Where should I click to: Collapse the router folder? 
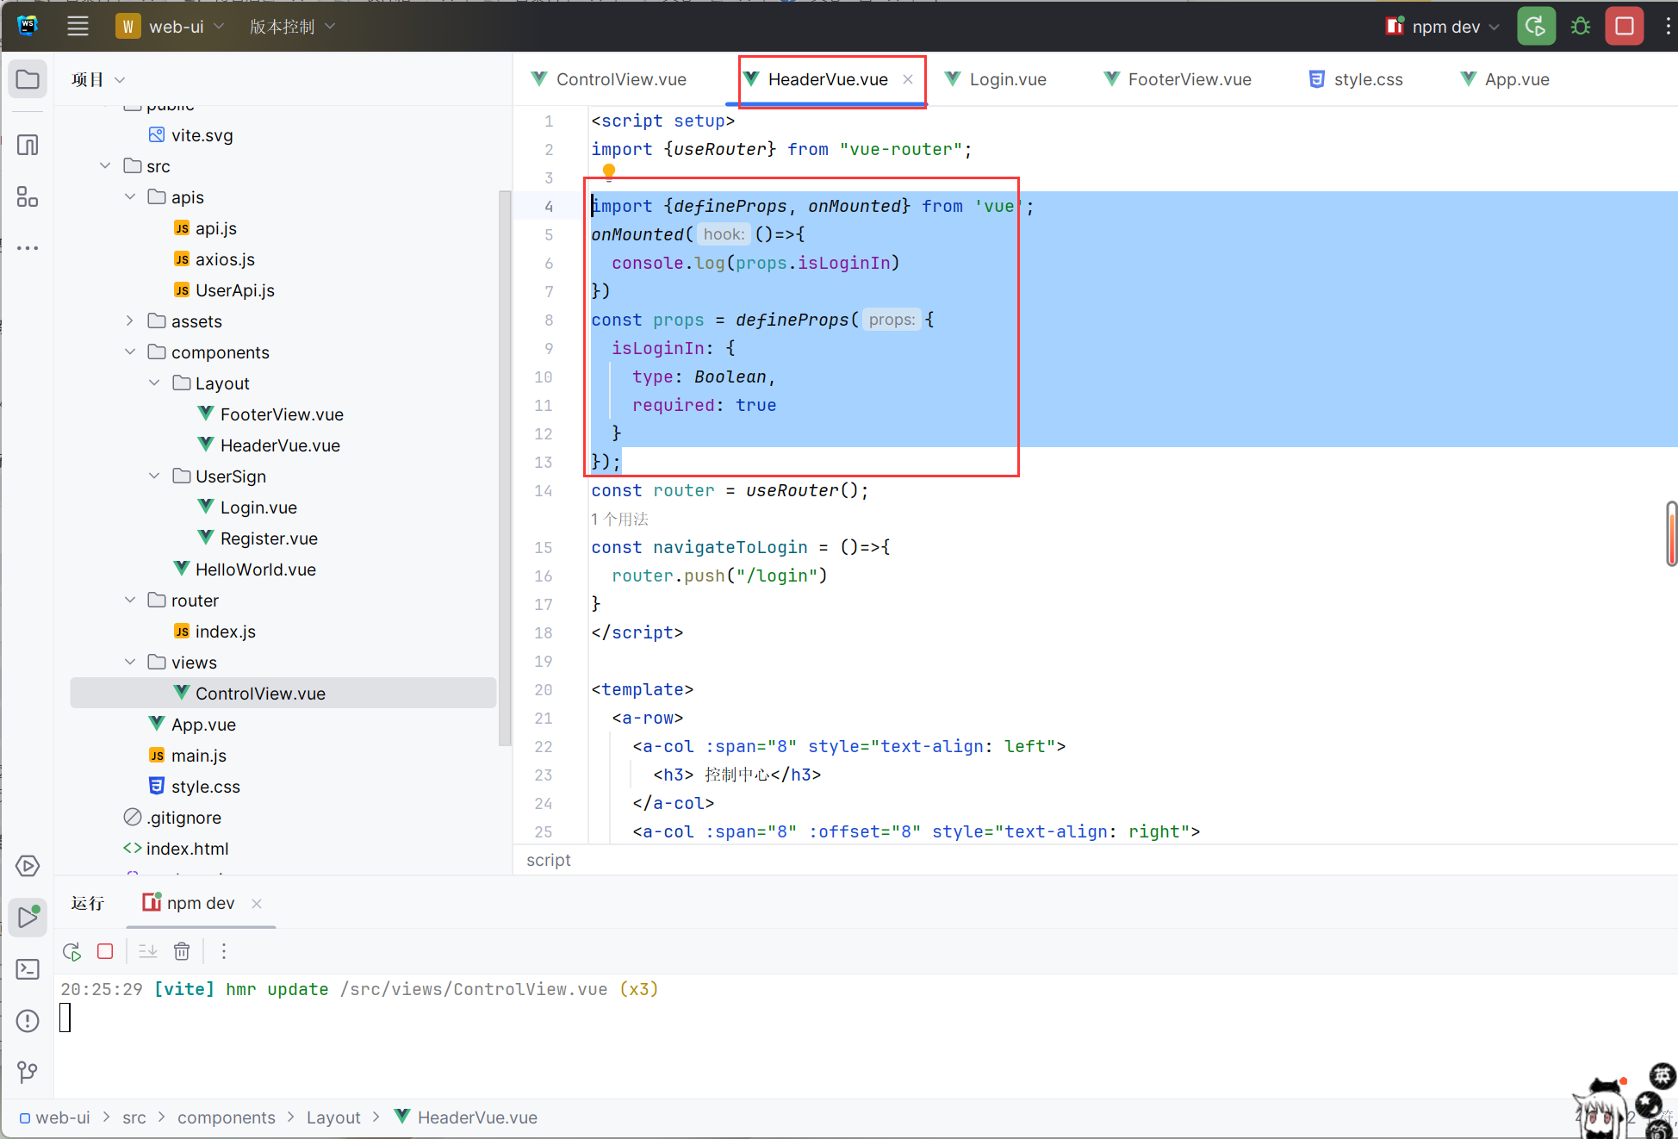coord(130,600)
